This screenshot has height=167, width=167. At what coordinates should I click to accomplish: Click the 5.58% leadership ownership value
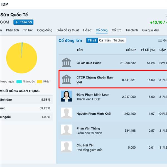[46, 100]
